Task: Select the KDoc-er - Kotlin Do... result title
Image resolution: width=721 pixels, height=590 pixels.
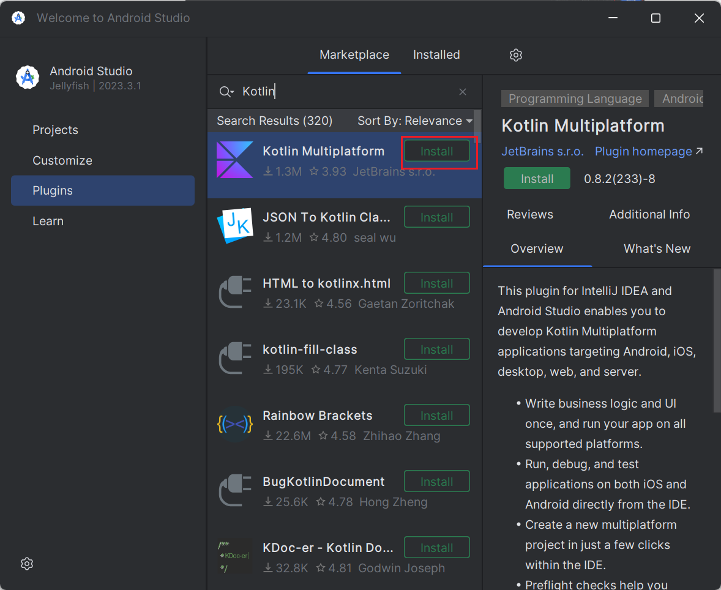Action: (328, 548)
